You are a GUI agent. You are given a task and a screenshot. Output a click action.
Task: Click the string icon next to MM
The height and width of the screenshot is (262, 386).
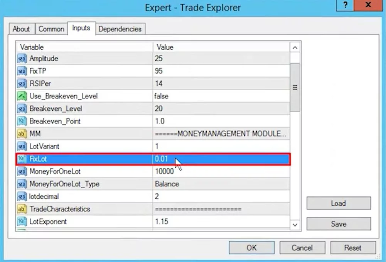tap(22, 134)
